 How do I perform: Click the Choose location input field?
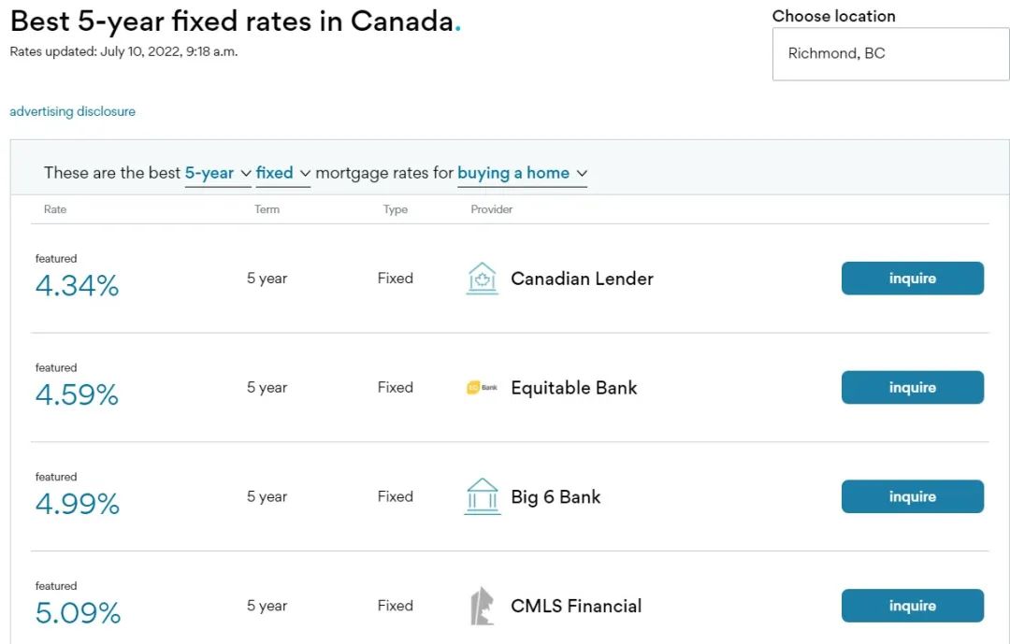pyautogui.click(x=890, y=54)
